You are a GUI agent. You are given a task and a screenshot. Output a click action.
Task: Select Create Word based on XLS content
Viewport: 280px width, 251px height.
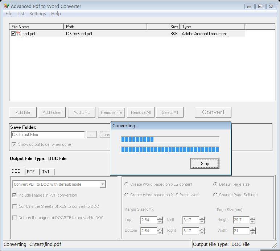click(127, 184)
